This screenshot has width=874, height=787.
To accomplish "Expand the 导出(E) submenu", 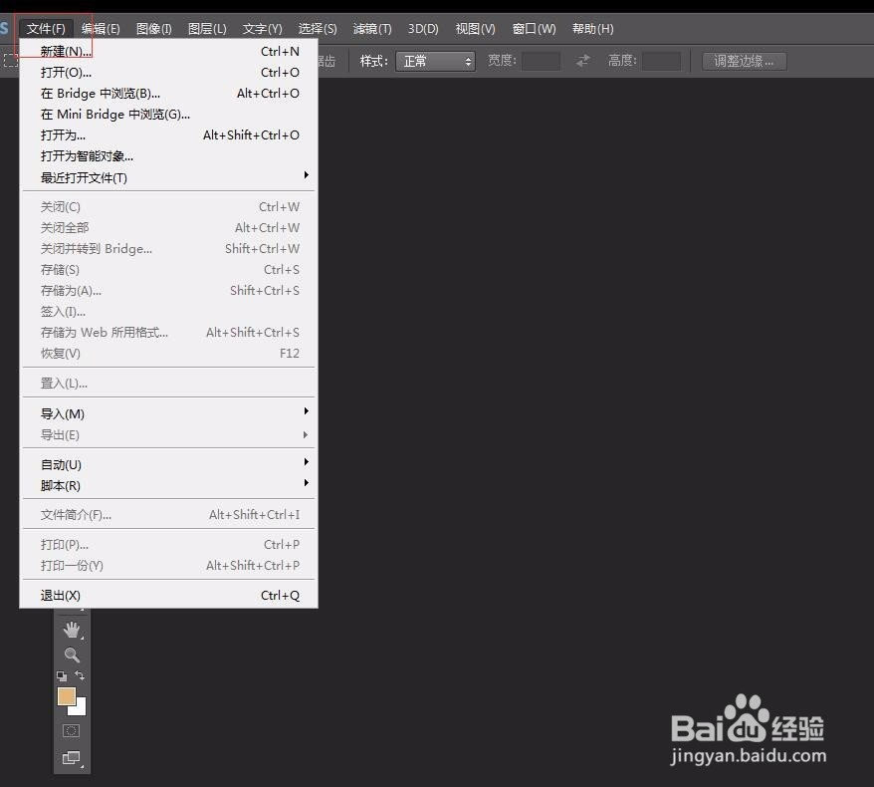I will tap(169, 435).
